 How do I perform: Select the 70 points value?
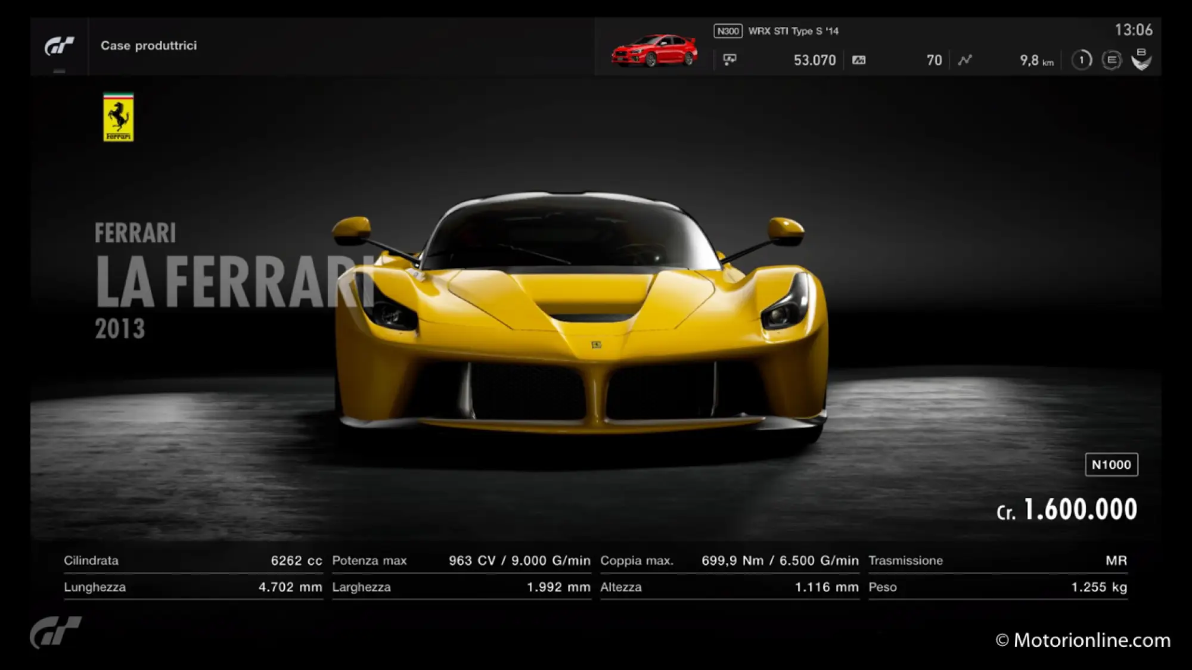click(x=934, y=60)
